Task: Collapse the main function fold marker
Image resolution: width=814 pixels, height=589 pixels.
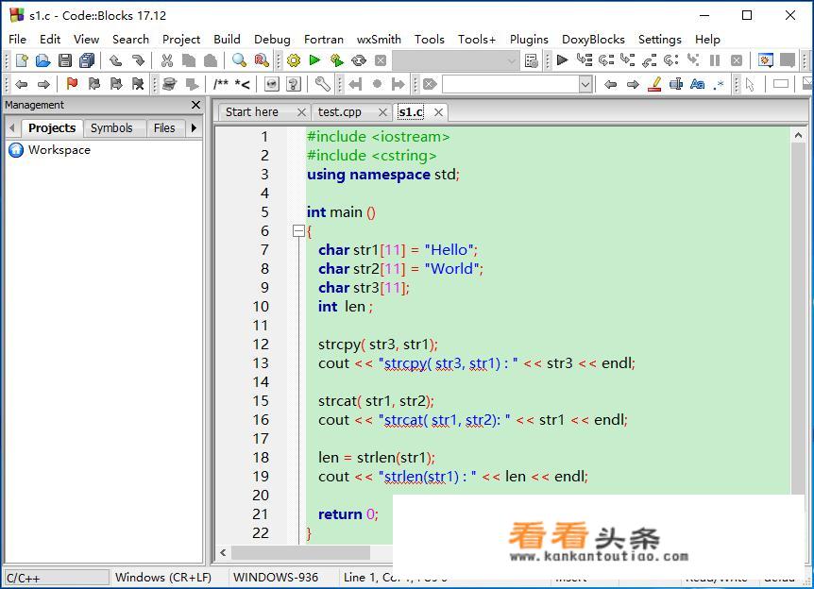Action: click(298, 231)
